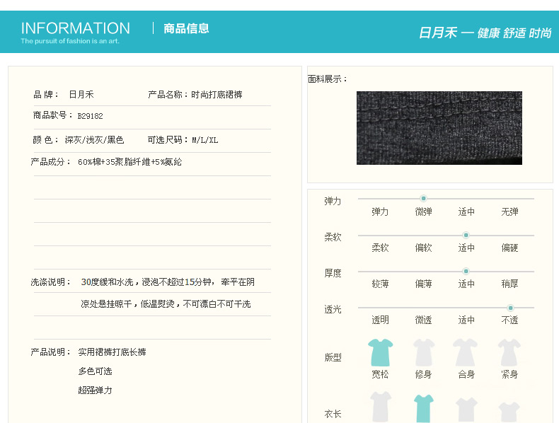559x423 pixels.
Task: Click the 产品说明 label
Action: point(51,352)
